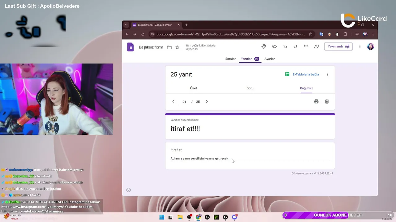Open the Discord taskbar icon

(x=235, y=217)
